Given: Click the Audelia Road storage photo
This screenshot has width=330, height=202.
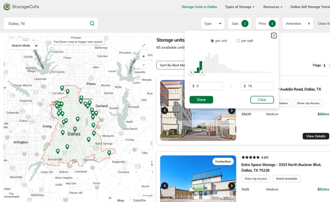Looking at the screenshot, I should click(x=198, y=110).
